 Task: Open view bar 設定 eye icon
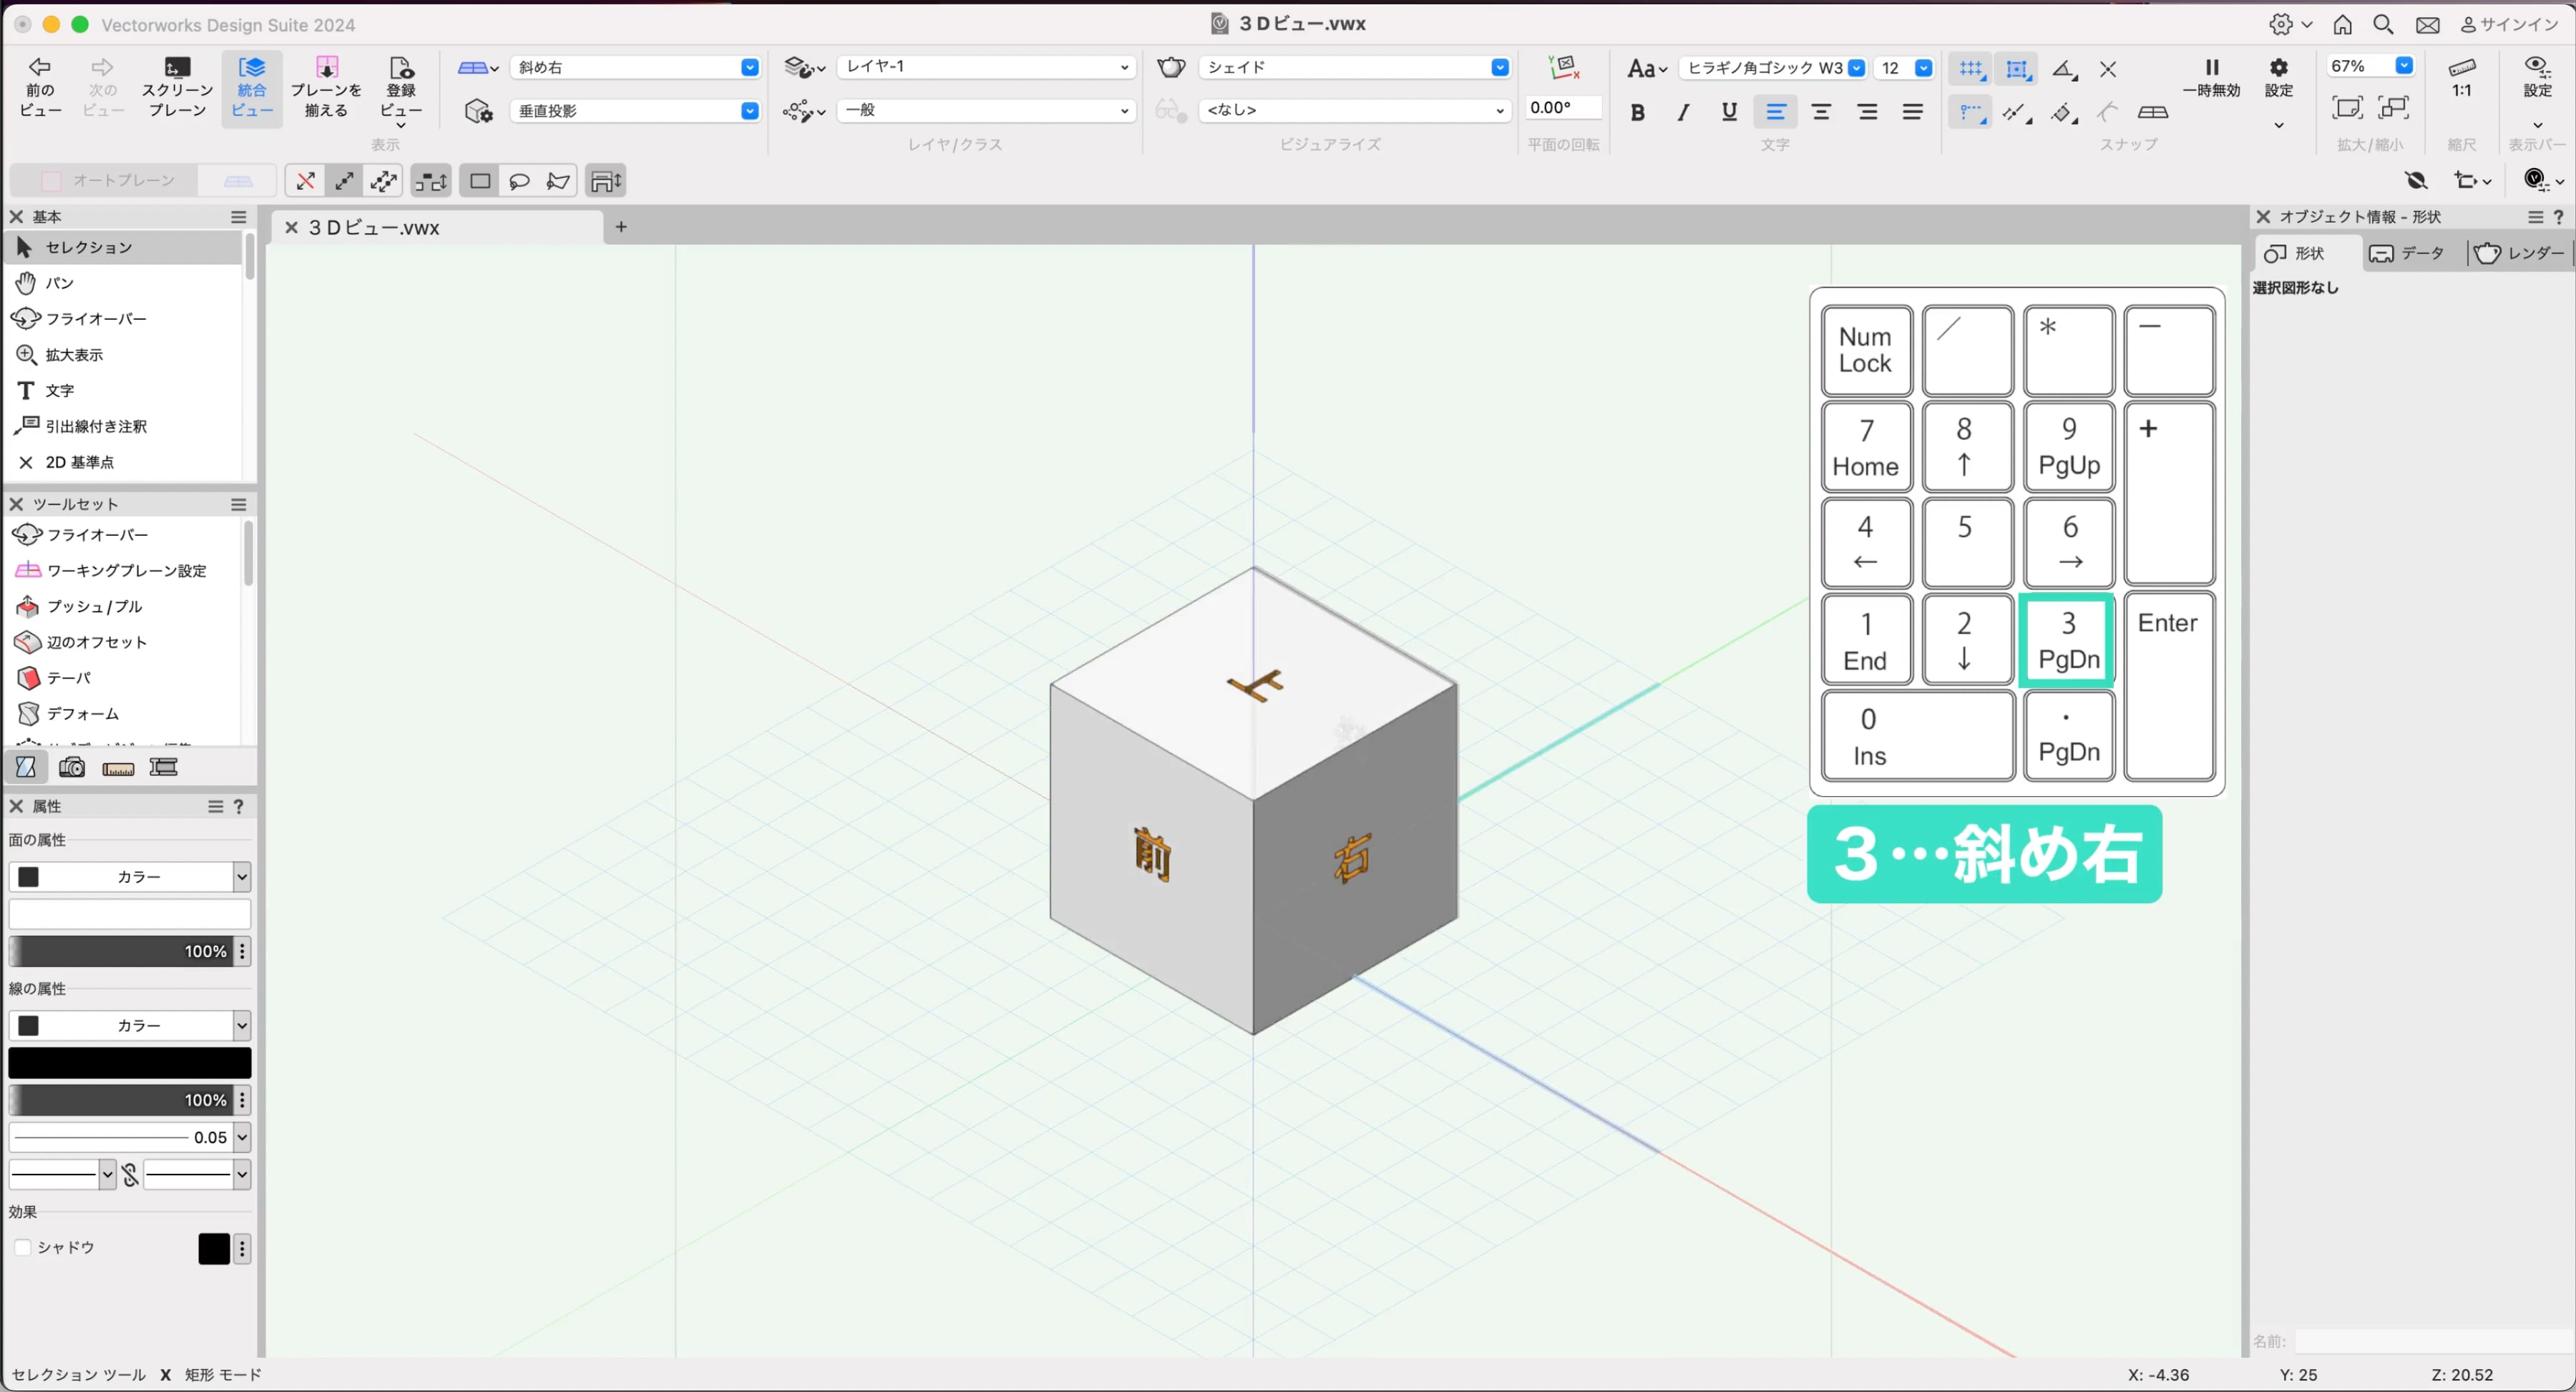pos(2537,77)
